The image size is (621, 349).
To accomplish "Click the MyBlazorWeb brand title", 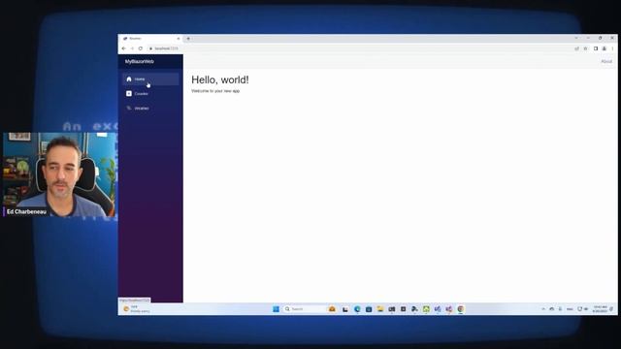I will point(140,62).
